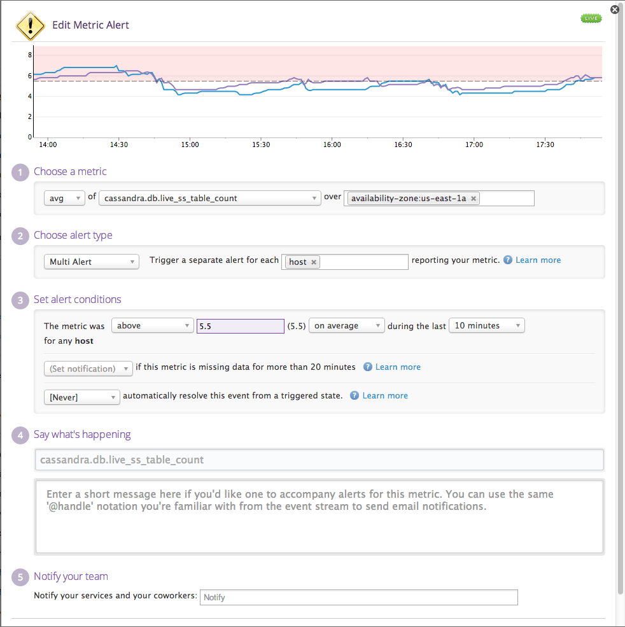Open the avg aggregation dropdown
Viewport: 625px width, 627px height.
pos(64,198)
